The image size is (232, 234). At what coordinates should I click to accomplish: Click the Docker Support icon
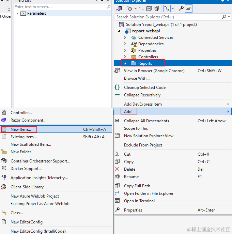(4, 168)
